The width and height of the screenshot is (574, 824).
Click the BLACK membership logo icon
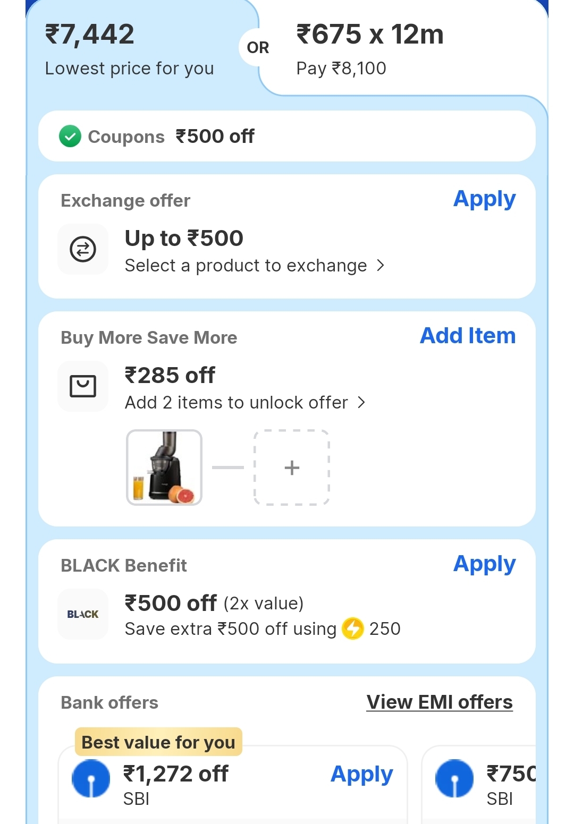point(83,614)
